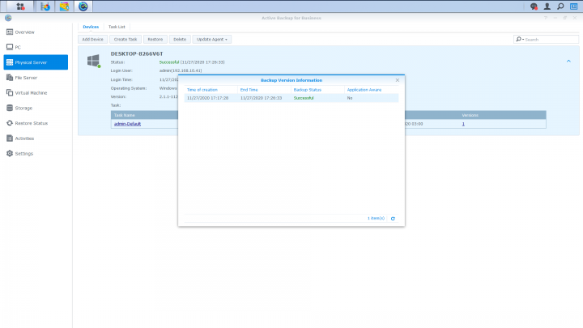Go to PC in sidebar
The width and height of the screenshot is (583, 328).
tap(36, 47)
